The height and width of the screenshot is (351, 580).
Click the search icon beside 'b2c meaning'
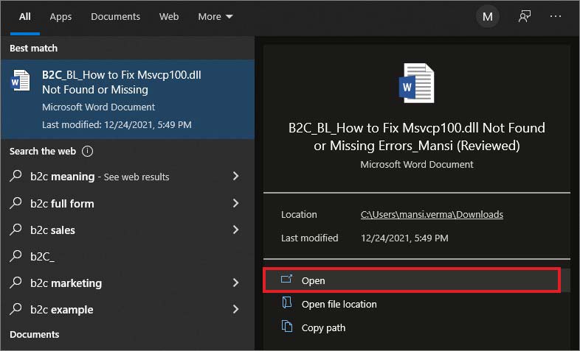tap(15, 176)
